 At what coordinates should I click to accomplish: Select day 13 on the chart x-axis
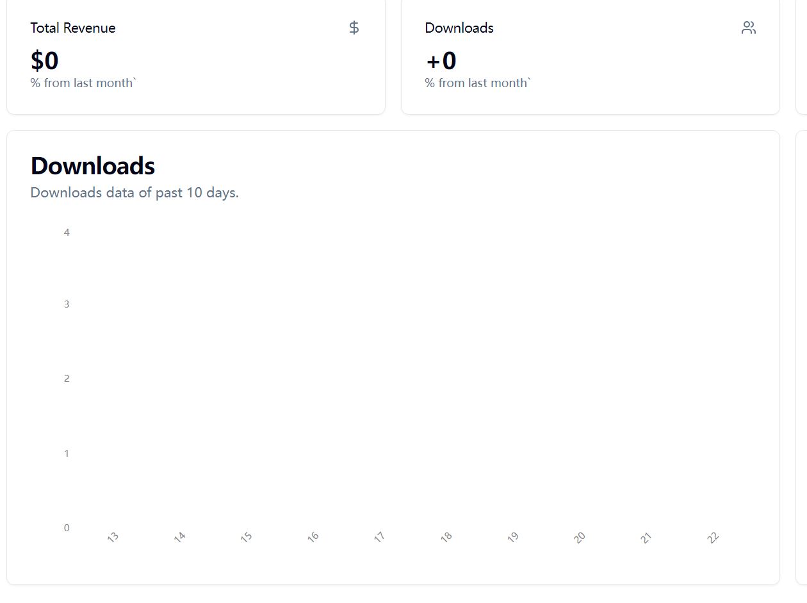coord(113,537)
